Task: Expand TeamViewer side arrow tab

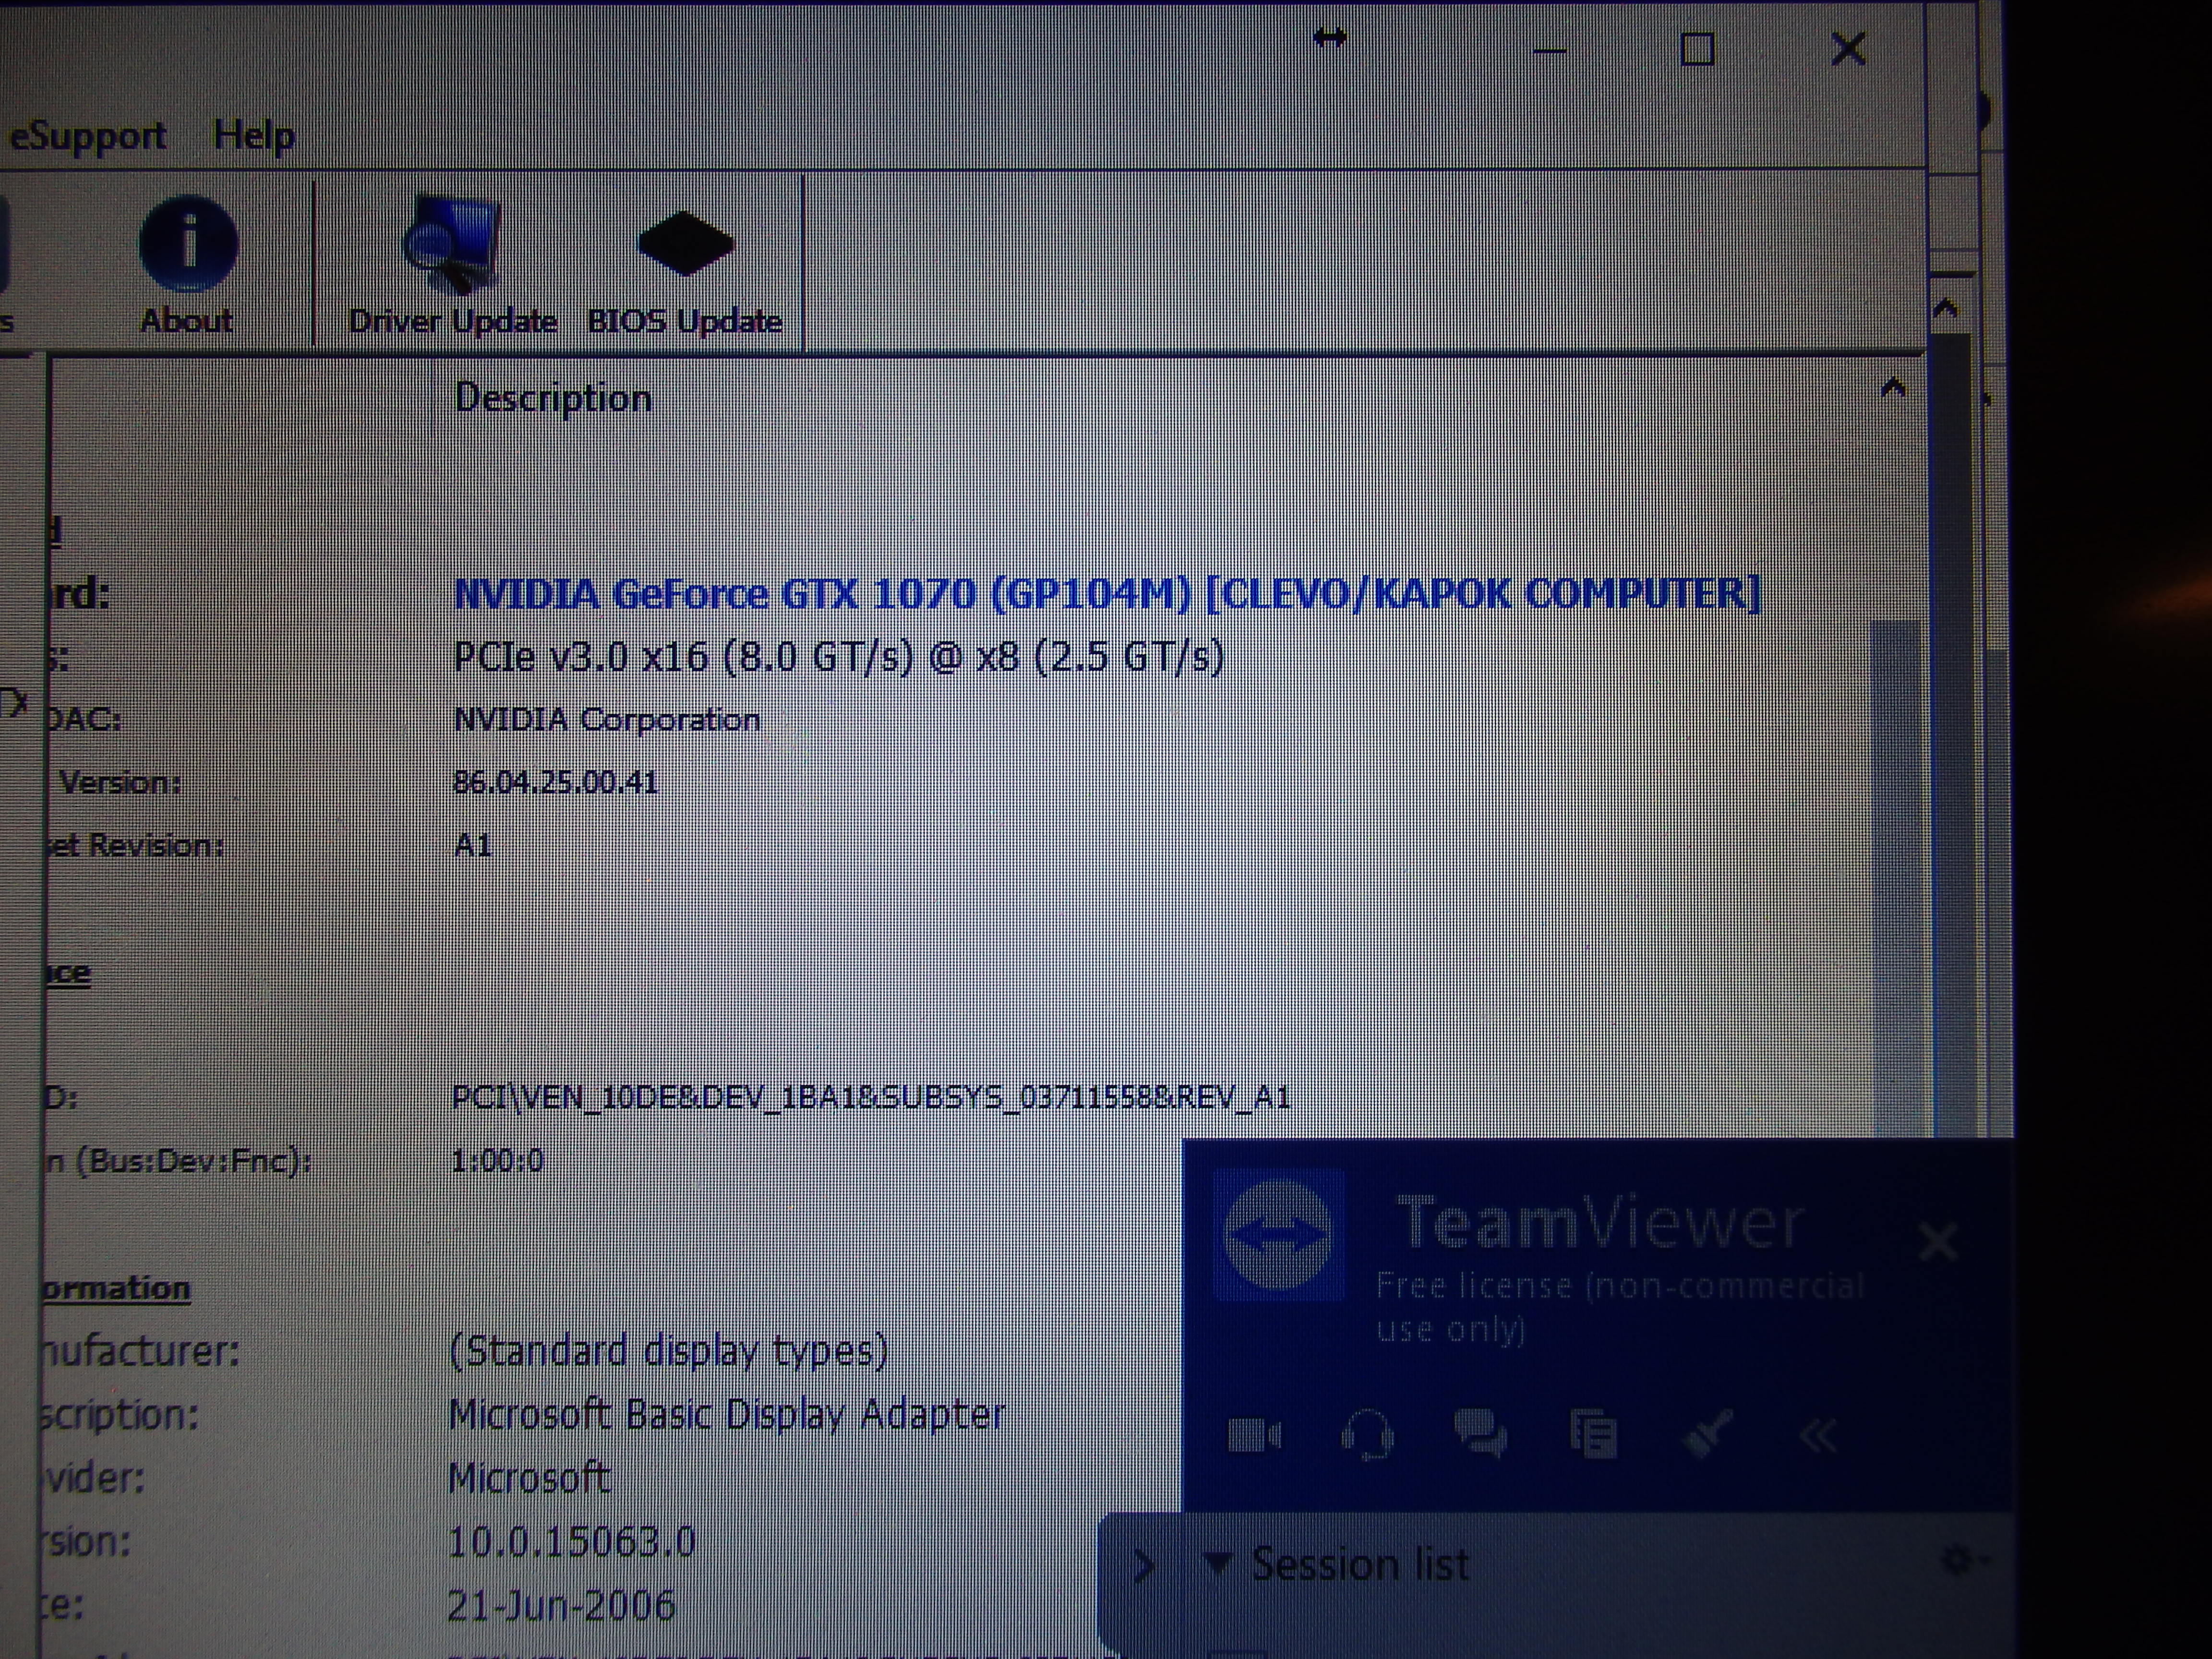Action: click(x=1144, y=1566)
